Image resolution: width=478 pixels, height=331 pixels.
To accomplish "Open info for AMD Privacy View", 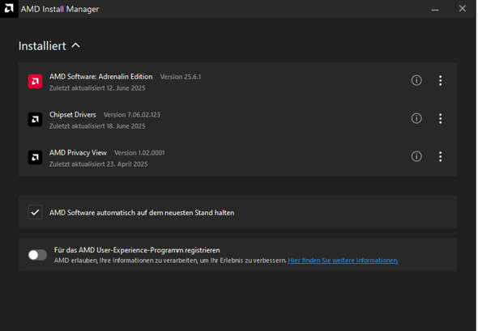I will (416, 156).
